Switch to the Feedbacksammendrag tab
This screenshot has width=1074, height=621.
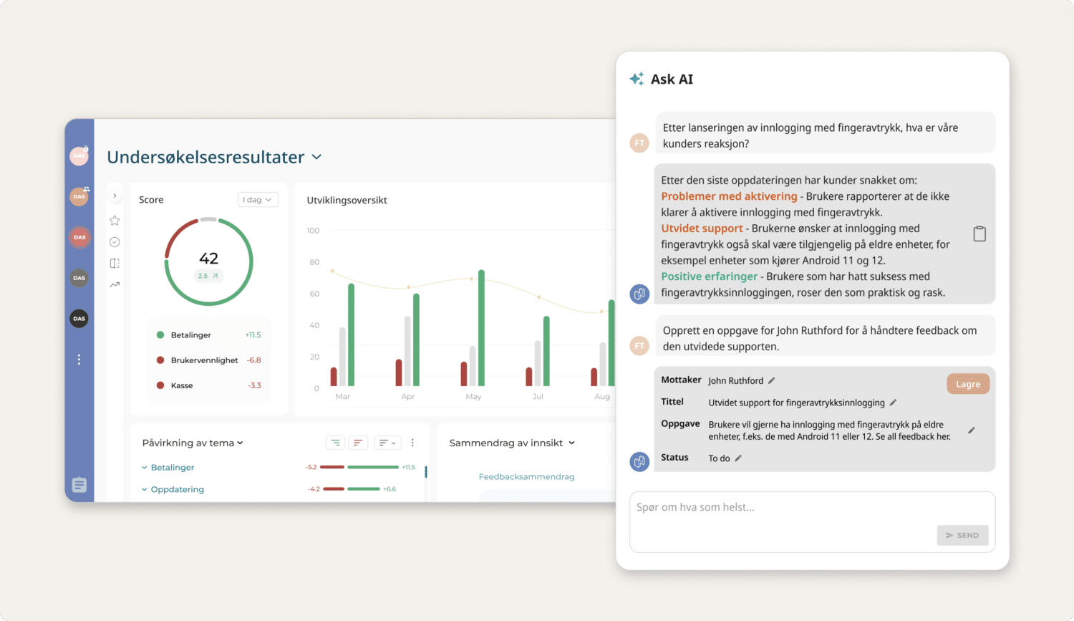526,476
